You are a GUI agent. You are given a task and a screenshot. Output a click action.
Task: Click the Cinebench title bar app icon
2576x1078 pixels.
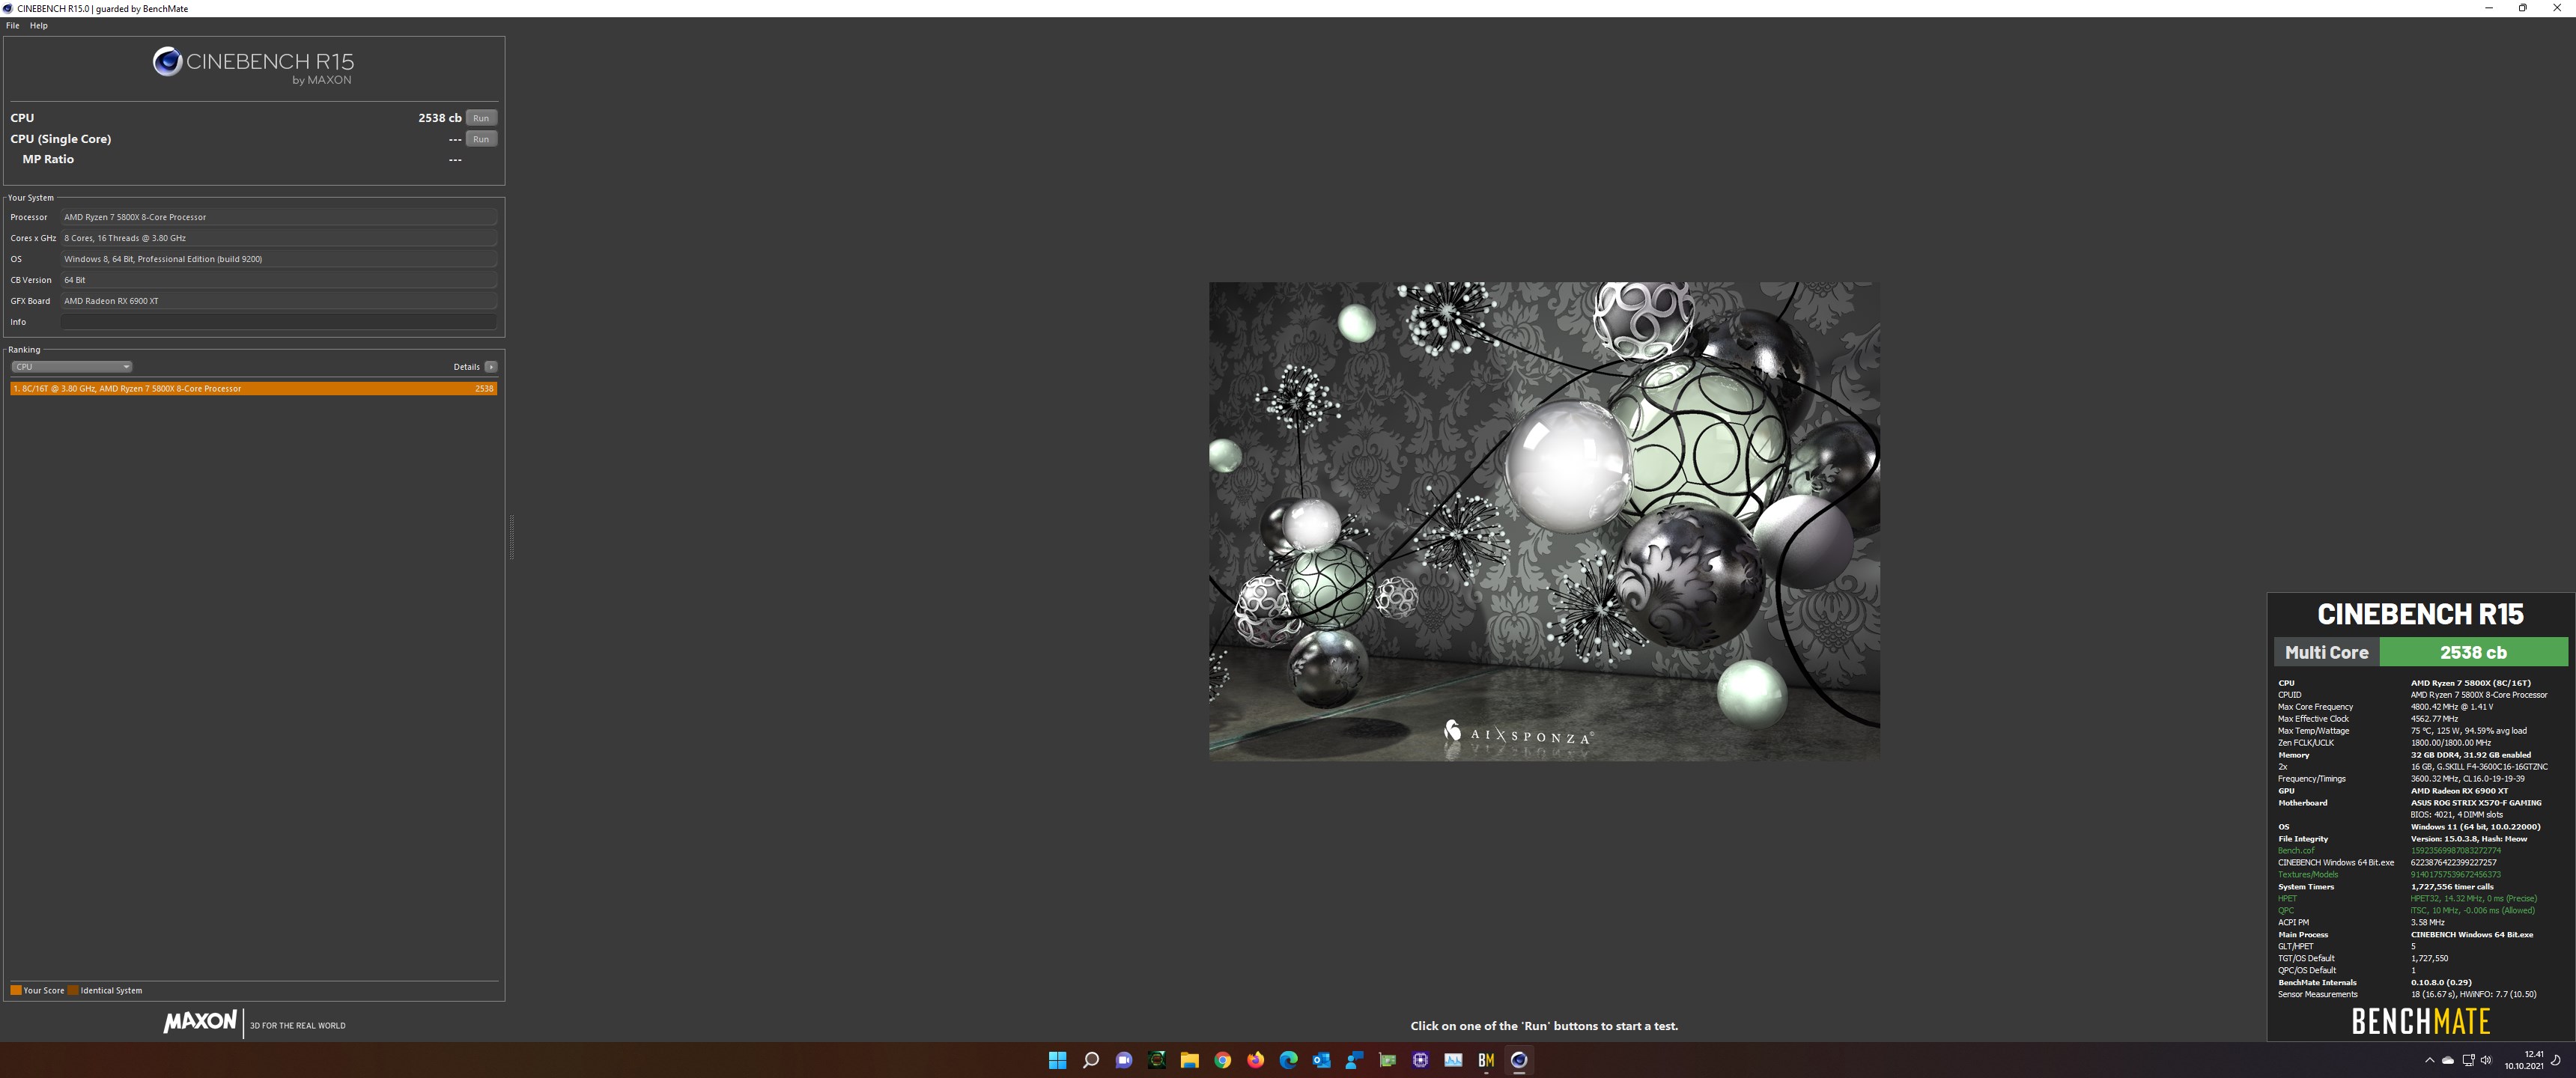8,8
